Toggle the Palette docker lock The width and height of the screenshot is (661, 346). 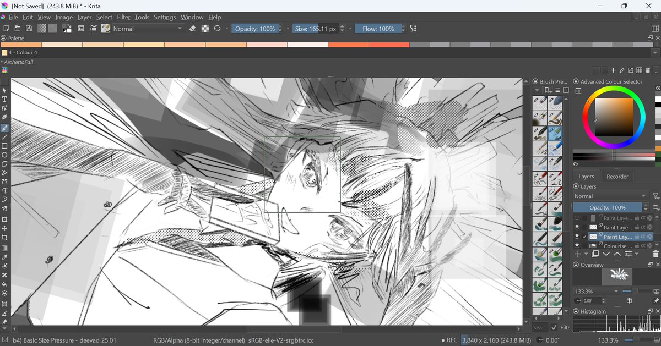point(4,38)
